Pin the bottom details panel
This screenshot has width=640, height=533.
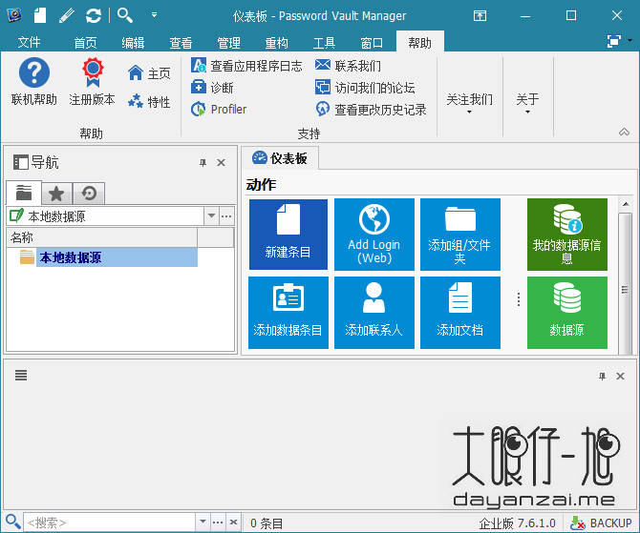602,376
